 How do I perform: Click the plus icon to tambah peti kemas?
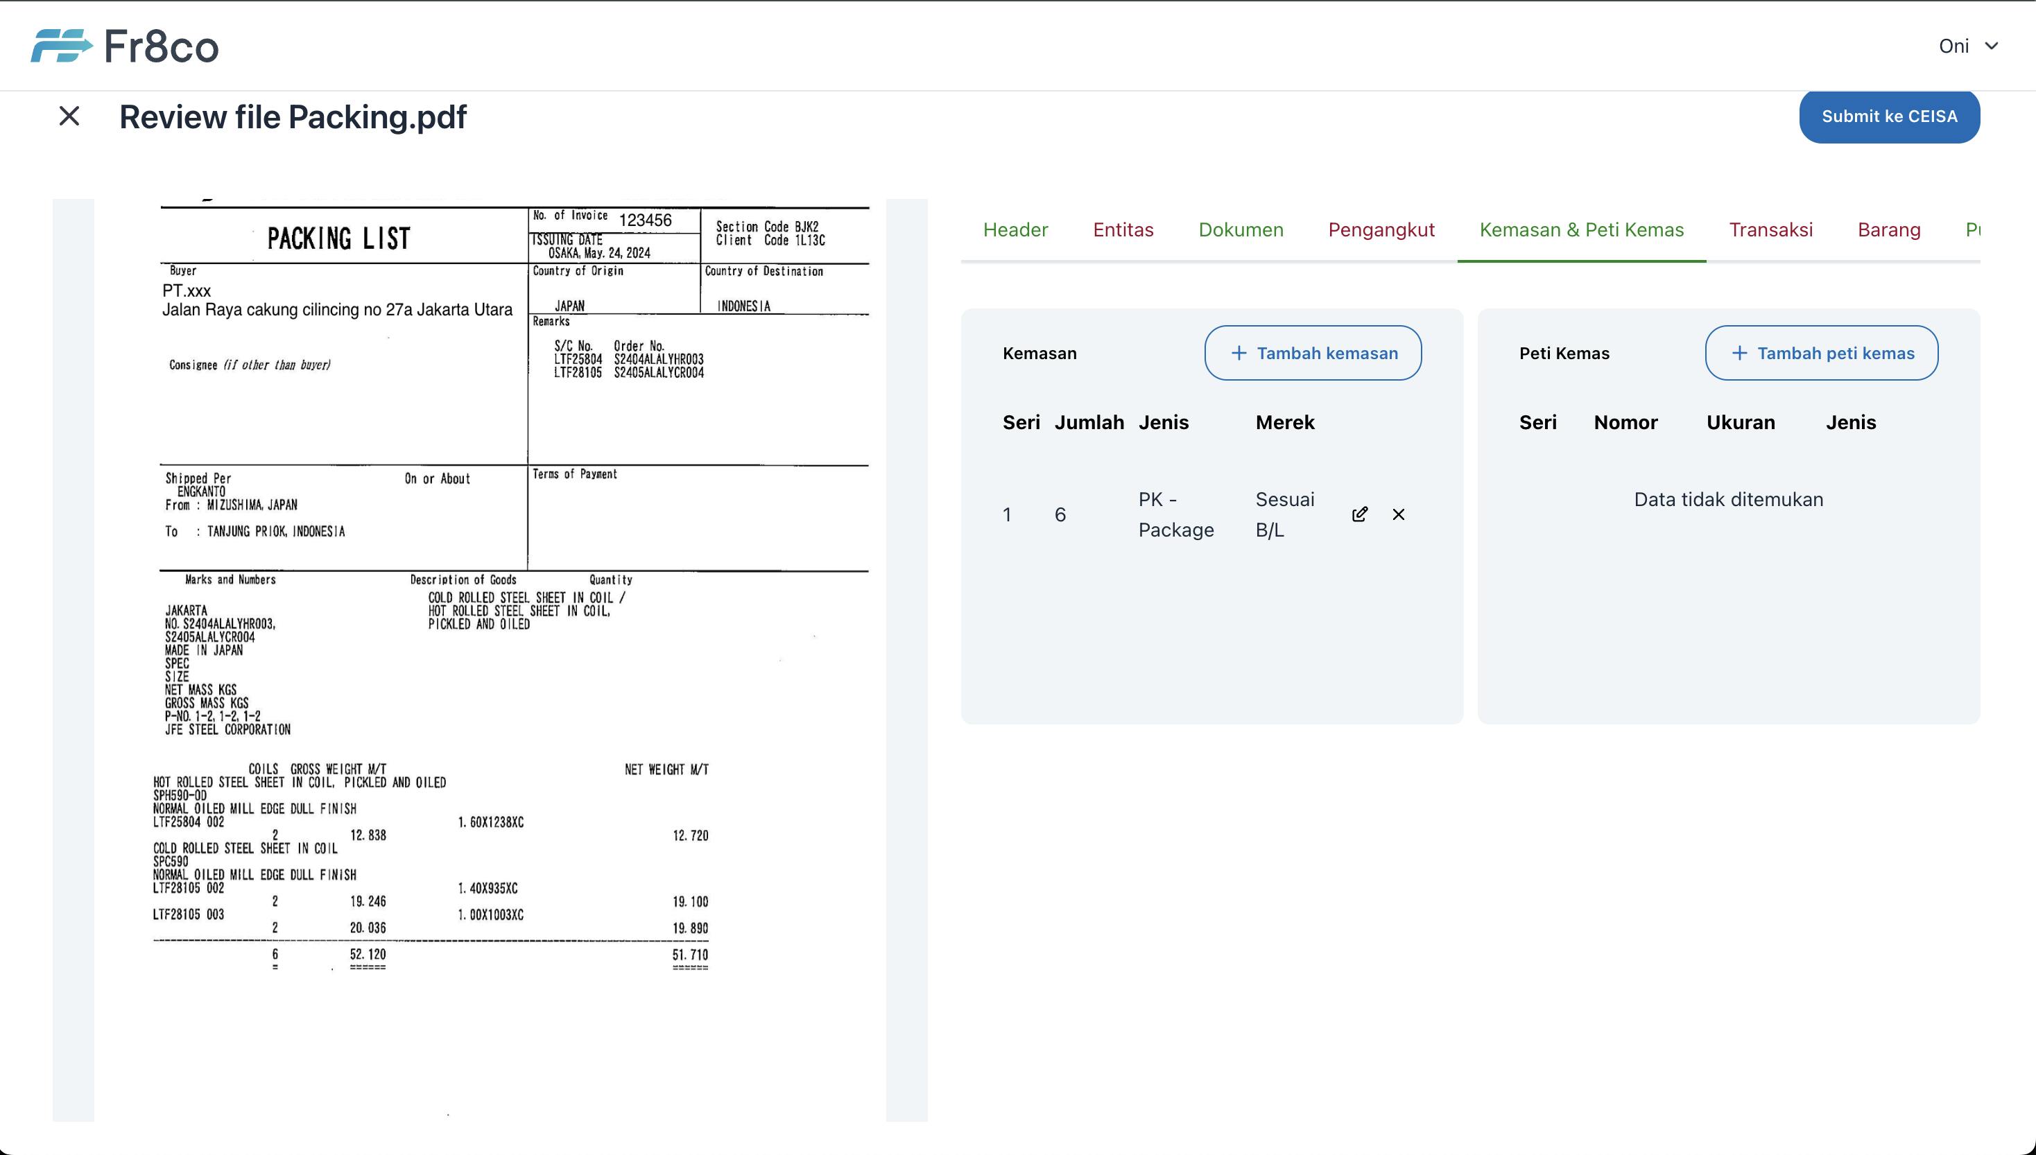[x=1738, y=352]
